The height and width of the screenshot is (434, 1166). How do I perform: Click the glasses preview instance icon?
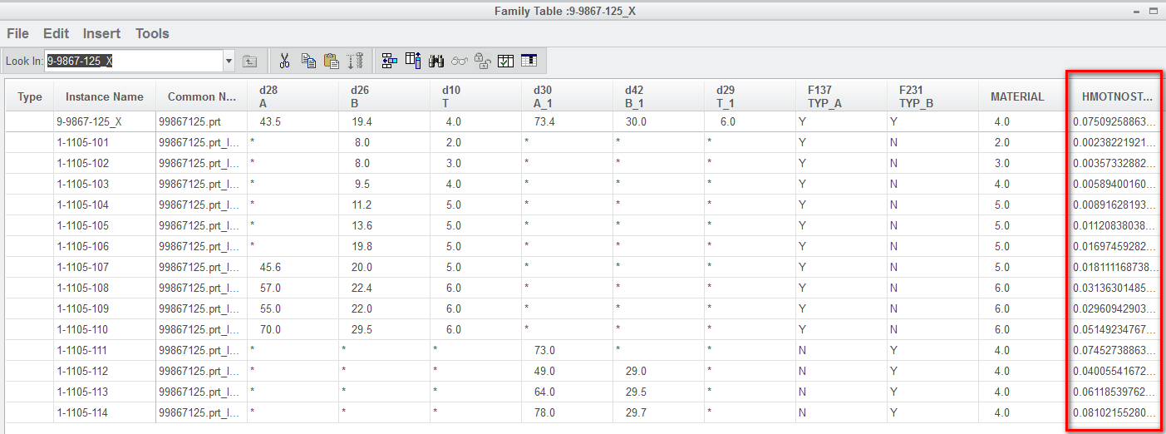[460, 61]
